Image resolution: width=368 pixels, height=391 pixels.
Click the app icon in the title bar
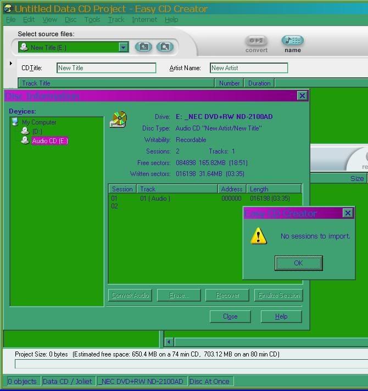8,9
